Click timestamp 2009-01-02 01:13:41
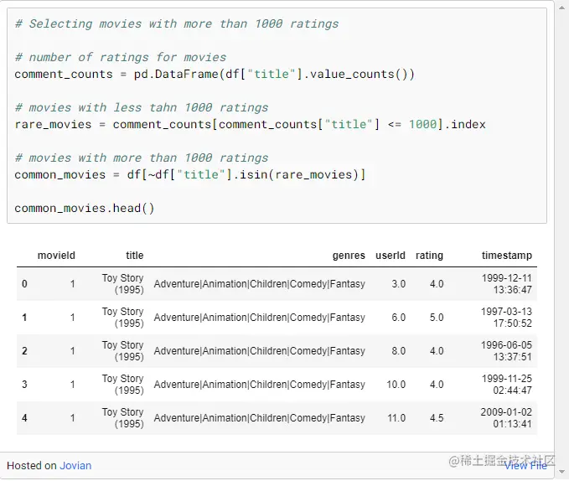Viewport: 569px width, 481px height. point(507,418)
